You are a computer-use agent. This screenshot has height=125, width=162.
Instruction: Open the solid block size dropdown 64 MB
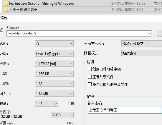54,94
